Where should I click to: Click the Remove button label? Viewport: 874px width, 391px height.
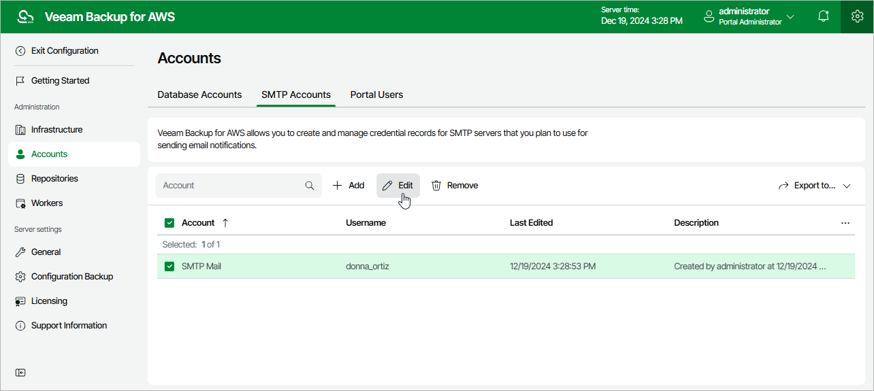pos(463,186)
